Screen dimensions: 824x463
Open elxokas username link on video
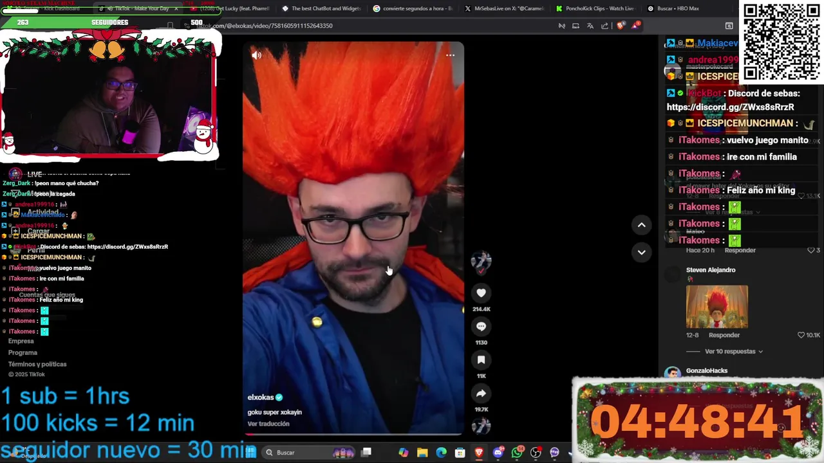pos(261,397)
